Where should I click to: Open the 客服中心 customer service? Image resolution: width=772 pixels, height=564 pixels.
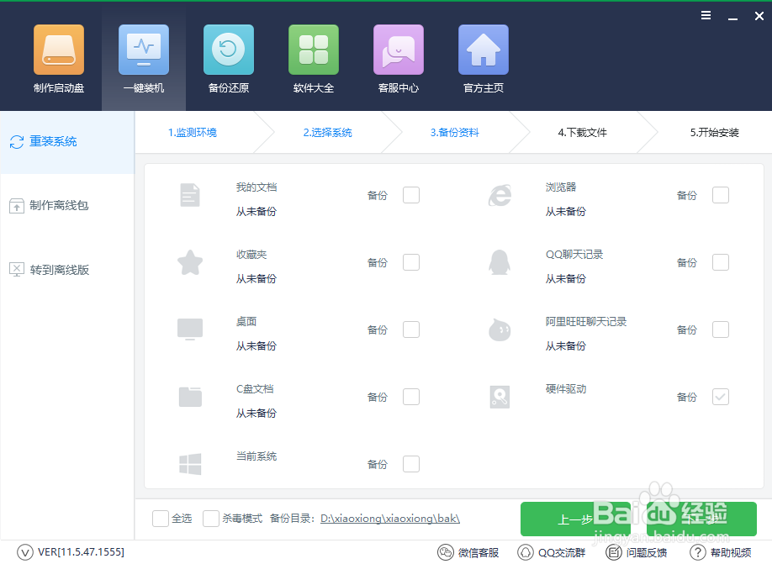pyautogui.click(x=398, y=59)
